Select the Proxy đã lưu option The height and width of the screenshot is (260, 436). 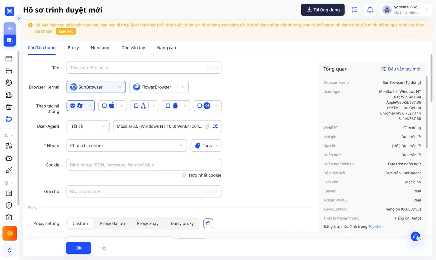tap(112, 223)
